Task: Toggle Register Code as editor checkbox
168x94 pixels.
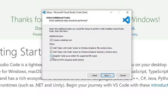Action: coord(51,56)
